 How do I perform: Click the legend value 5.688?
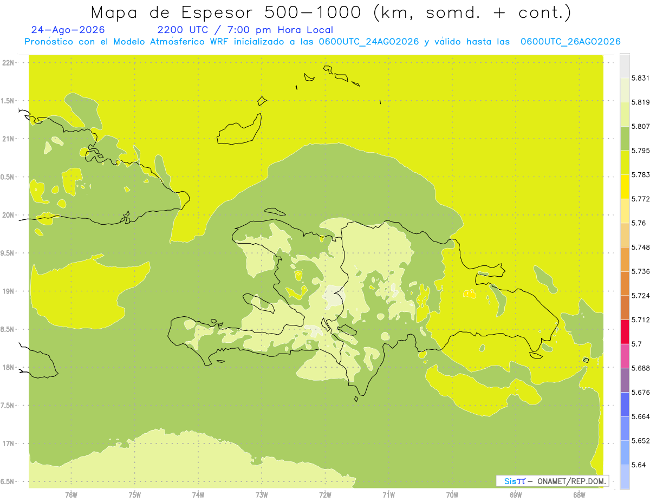coord(641,368)
